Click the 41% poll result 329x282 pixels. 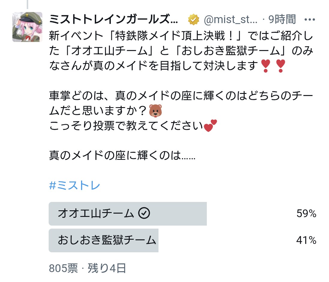pos(306,241)
